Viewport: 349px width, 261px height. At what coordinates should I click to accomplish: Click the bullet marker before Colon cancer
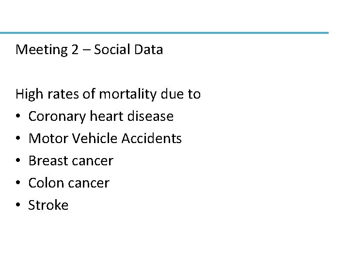coord(18,184)
